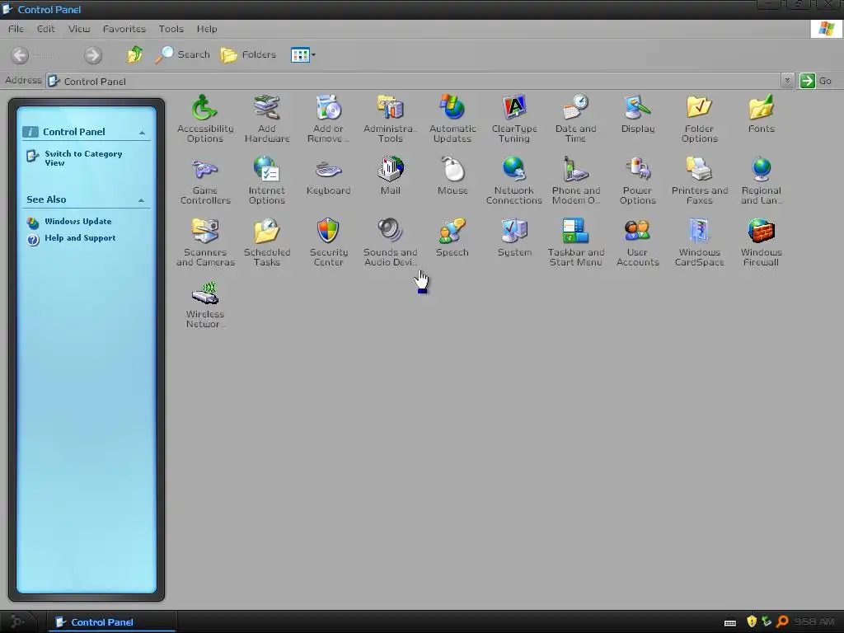Screen dimensions: 844x633
Task: Open the File menu
Action: [16, 29]
